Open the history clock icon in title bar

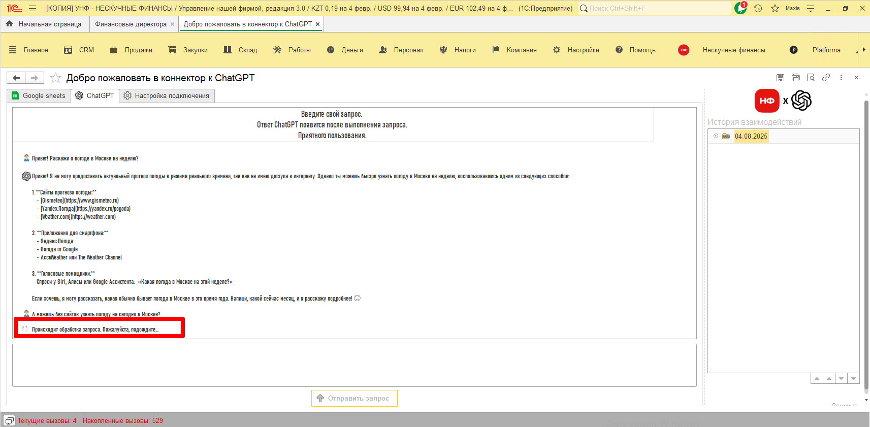click(x=758, y=8)
